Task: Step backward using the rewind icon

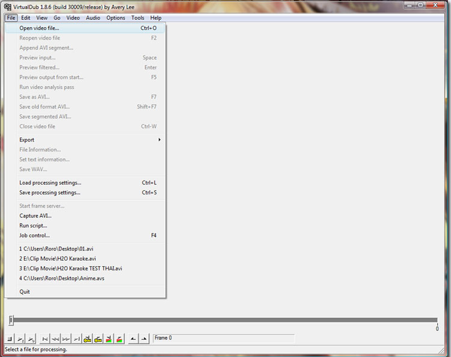Action: pos(55,339)
